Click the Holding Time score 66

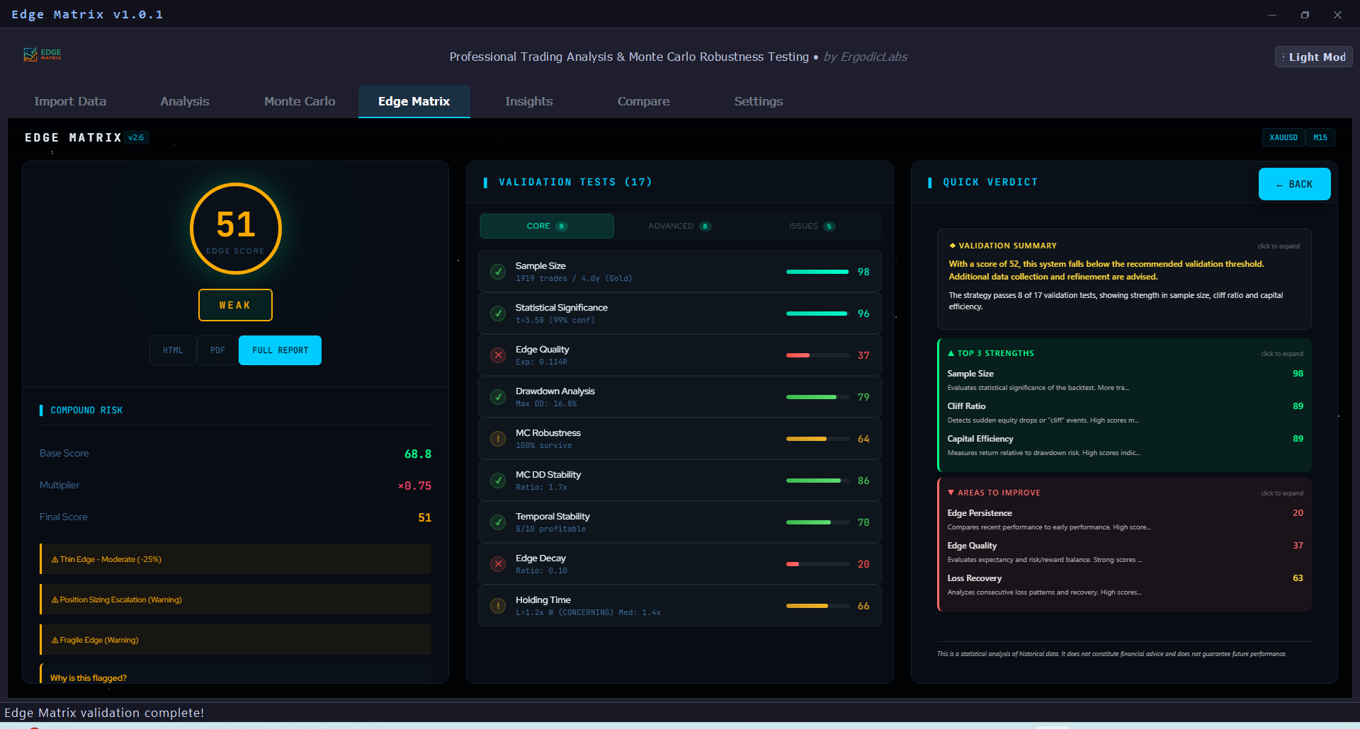pyautogui.click(x=863, y=606)
